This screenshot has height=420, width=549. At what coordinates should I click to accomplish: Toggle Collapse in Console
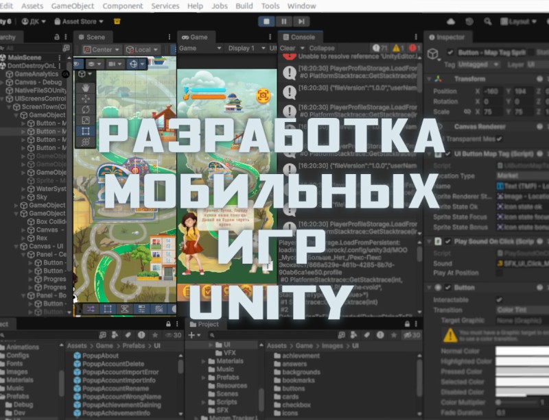(322, 48)
